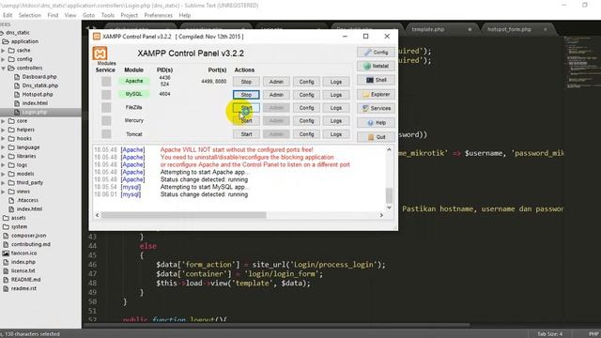Open XAMPP Config button with wrench icon
This screenshot has height=338, width=601.
[376, 53]
